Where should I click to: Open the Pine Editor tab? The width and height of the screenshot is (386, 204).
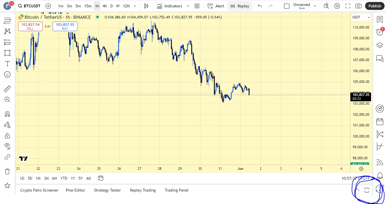click(75, 190)
